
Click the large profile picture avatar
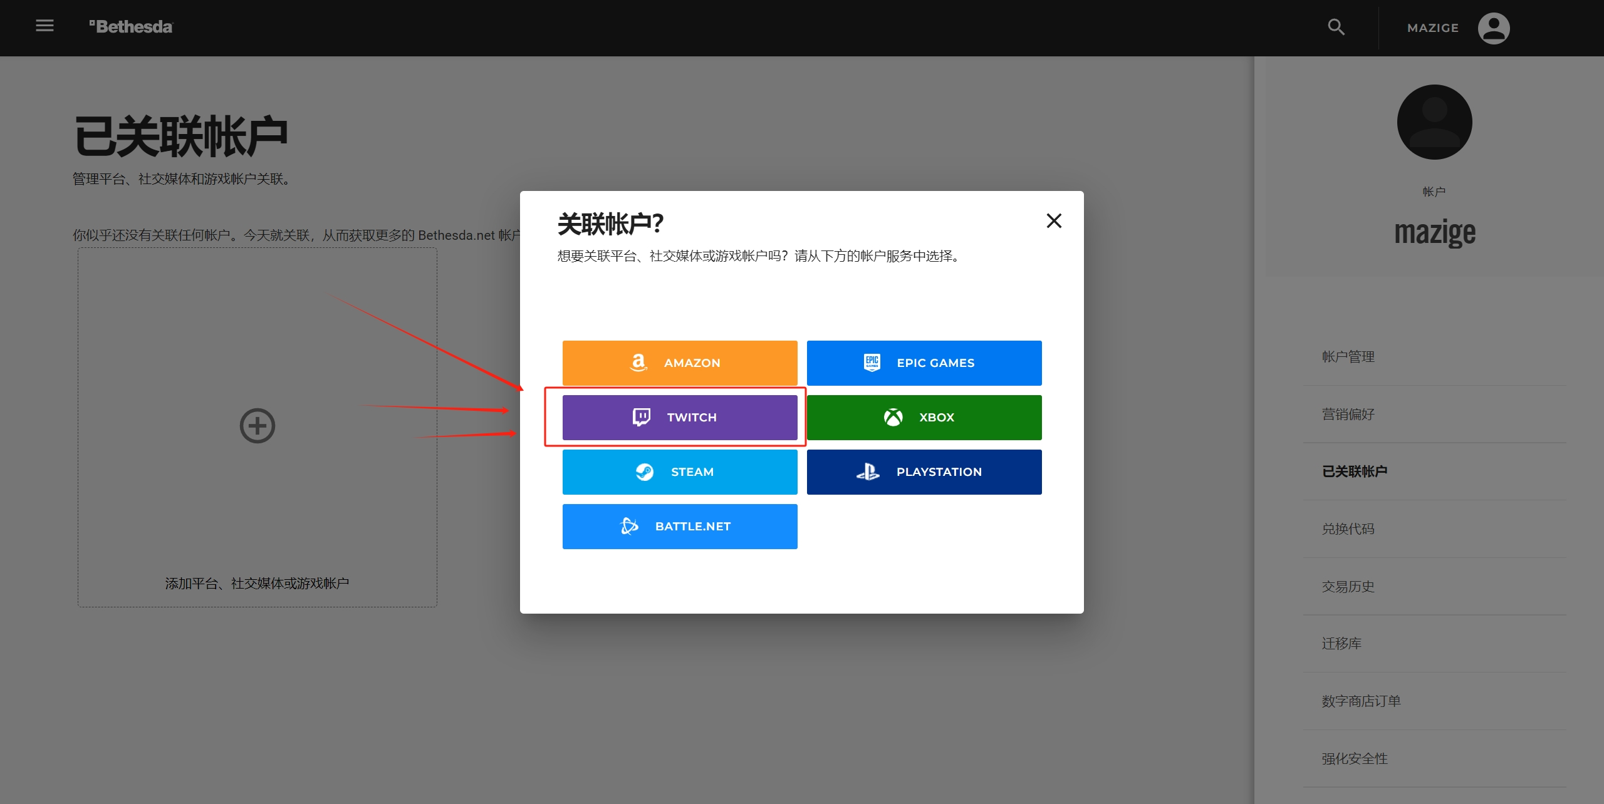tap(1434, 122)
